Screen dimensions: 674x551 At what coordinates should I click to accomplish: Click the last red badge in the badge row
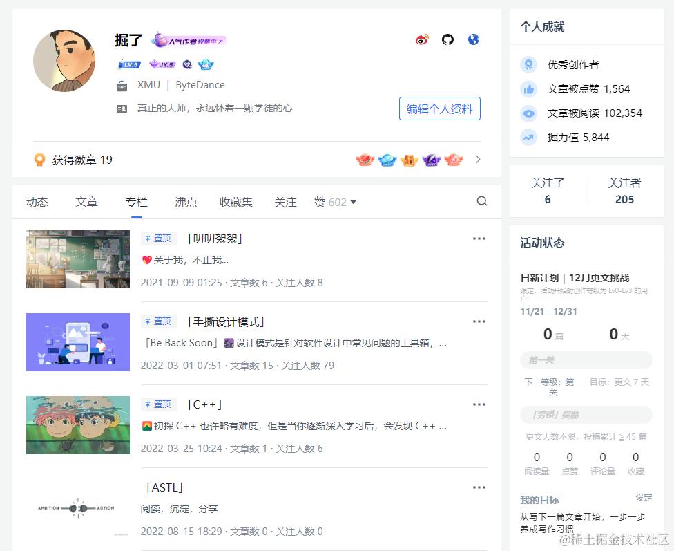(454, 160)
